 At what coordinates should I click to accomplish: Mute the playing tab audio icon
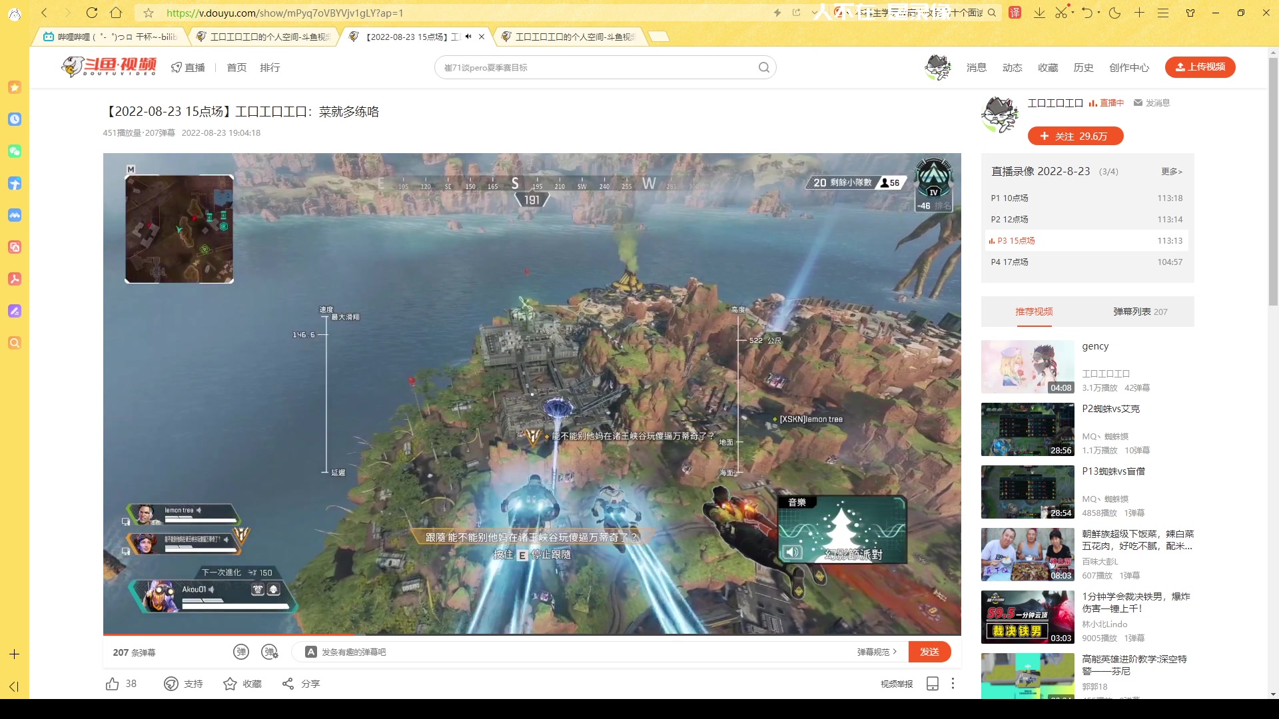pyautogui.click(x=468, y=37)
